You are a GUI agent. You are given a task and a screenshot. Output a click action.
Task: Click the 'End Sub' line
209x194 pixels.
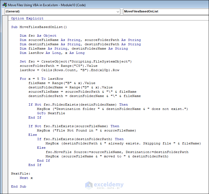click(x=19, y=186)
